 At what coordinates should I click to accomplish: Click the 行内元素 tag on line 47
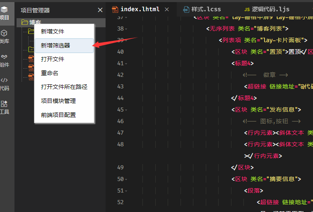click(x=260, y=133)
